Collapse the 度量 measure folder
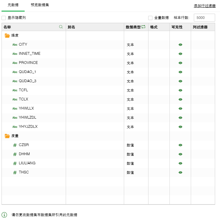Image resolution: width=220 pixels, height=220 pixels. pyautogui.click(x=7, y=136)
